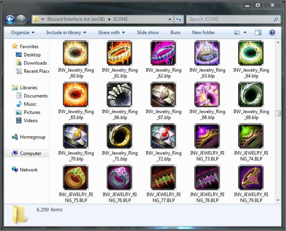Click the scroll up arrow of file list
286x231 pixels.
click(x=278, y=42)
